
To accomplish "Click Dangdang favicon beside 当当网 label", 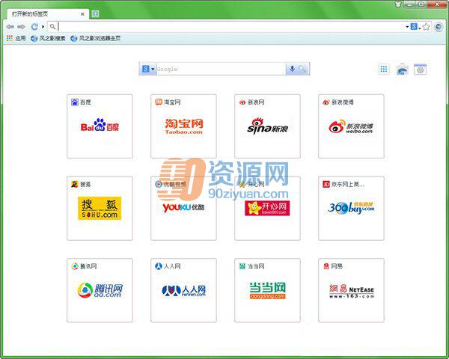I will tap(242, 266).
